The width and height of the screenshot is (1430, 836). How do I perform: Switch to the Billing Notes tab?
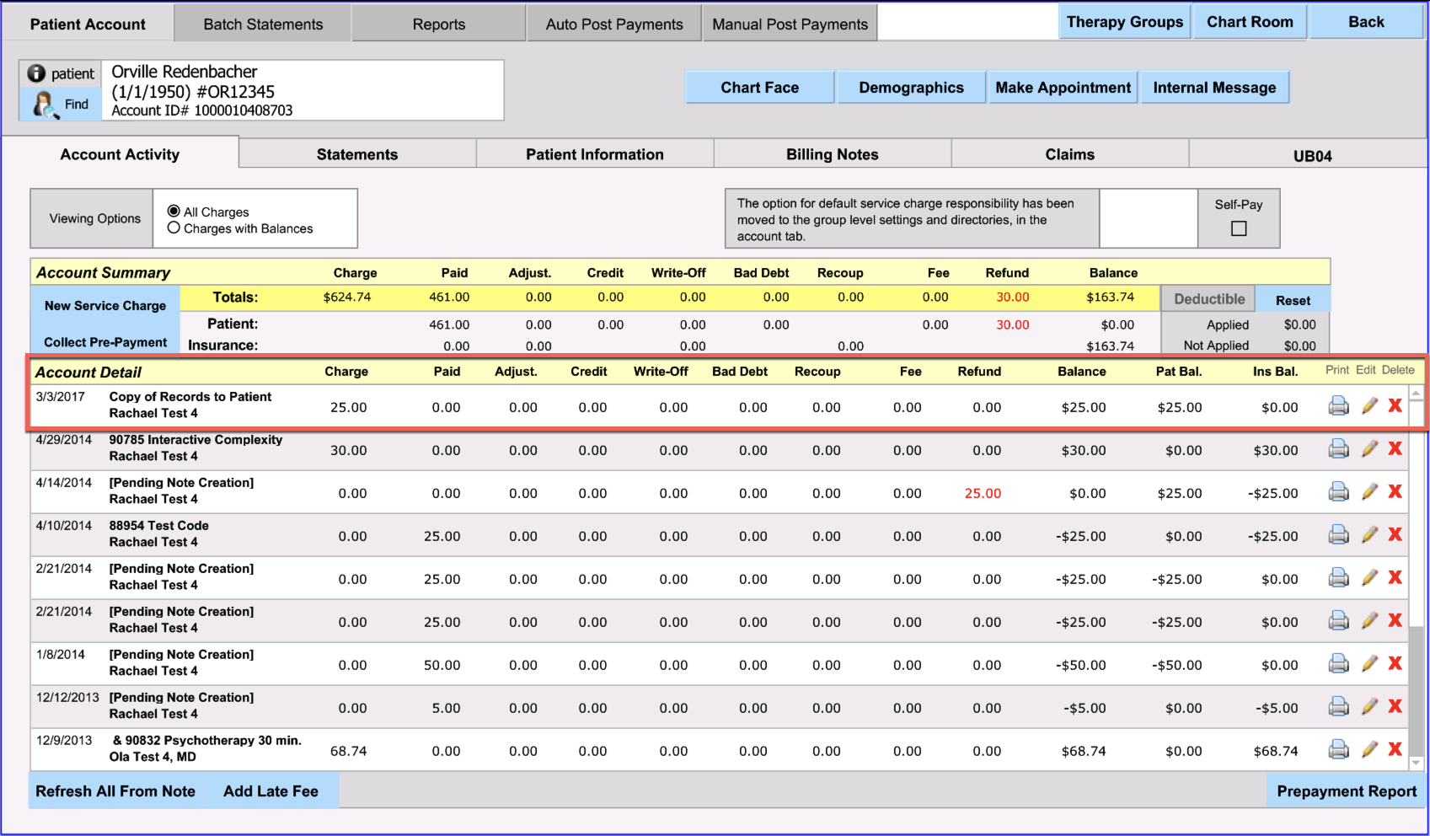[832, 154]
